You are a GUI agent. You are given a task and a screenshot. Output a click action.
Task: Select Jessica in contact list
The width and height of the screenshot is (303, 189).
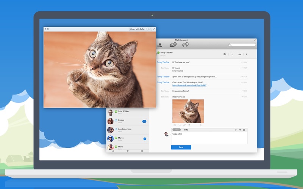point(128,121)
